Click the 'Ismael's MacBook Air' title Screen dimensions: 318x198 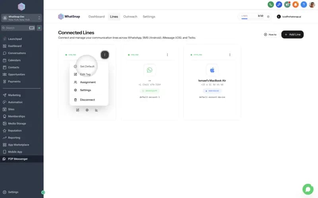pos(212,81)
